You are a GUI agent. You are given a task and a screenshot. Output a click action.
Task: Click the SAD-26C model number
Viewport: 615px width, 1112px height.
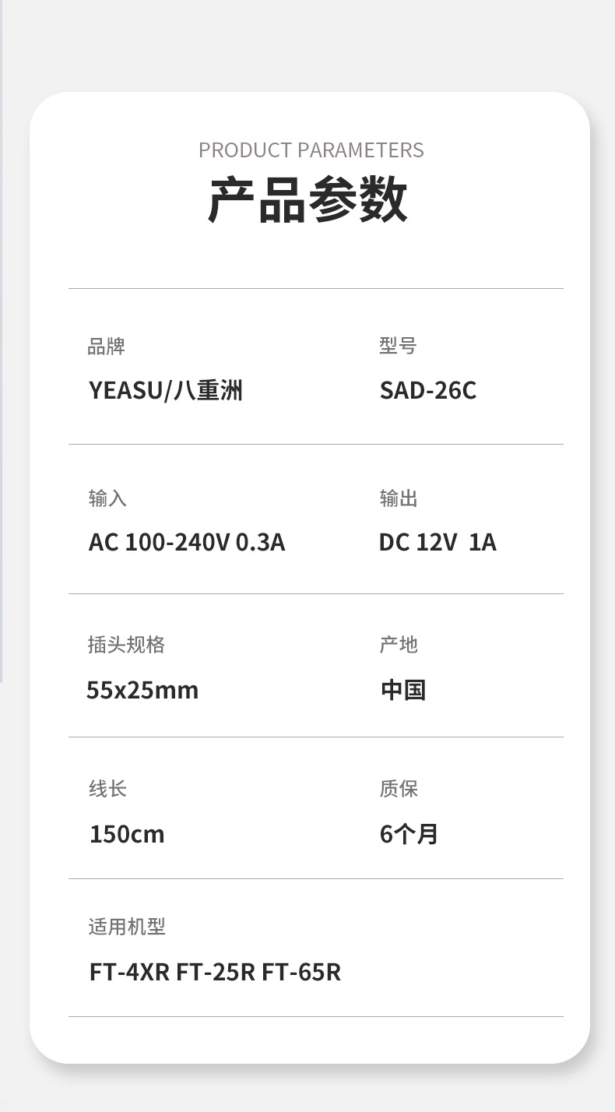(427, 390)
